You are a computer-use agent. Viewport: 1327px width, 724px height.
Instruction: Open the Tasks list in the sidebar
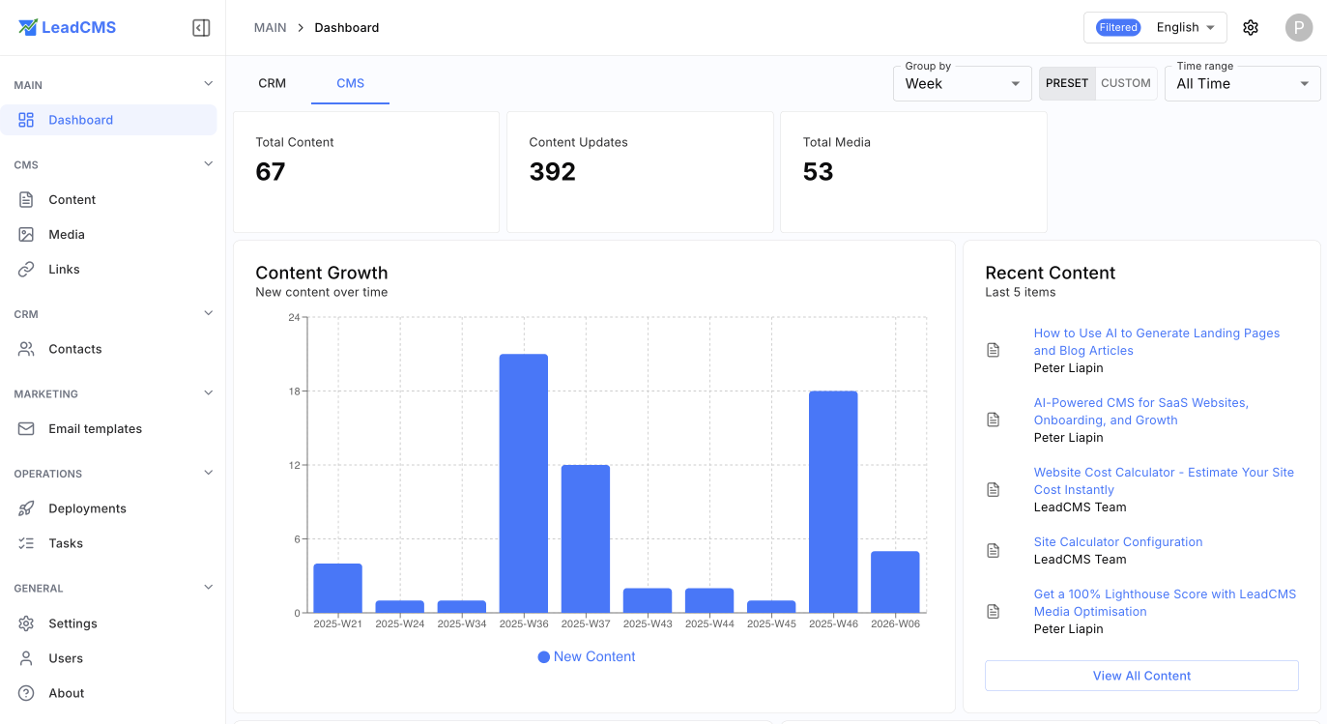pos(68,542)
